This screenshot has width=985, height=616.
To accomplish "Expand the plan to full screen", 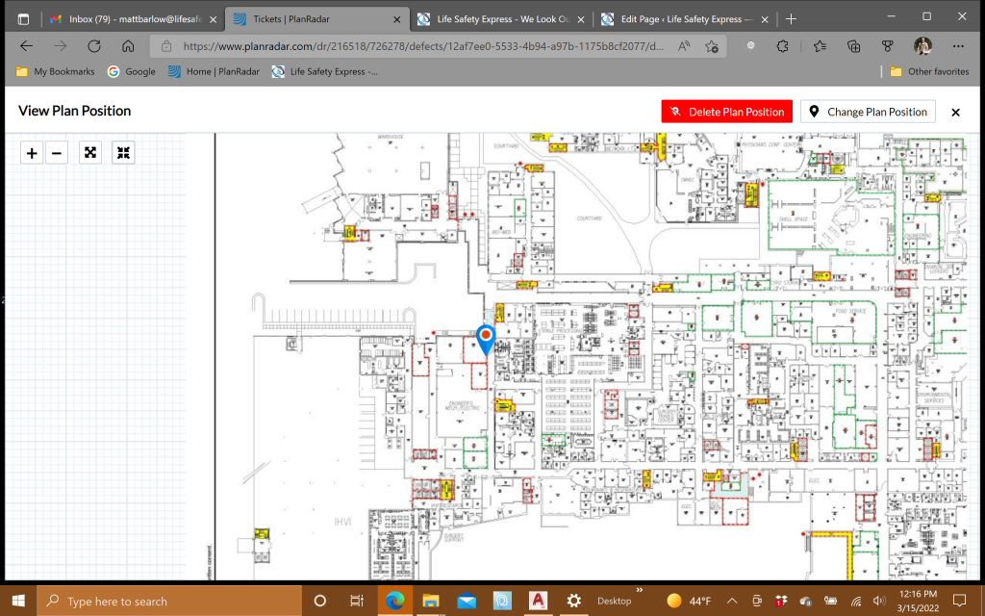I will (x=89, y=152).
